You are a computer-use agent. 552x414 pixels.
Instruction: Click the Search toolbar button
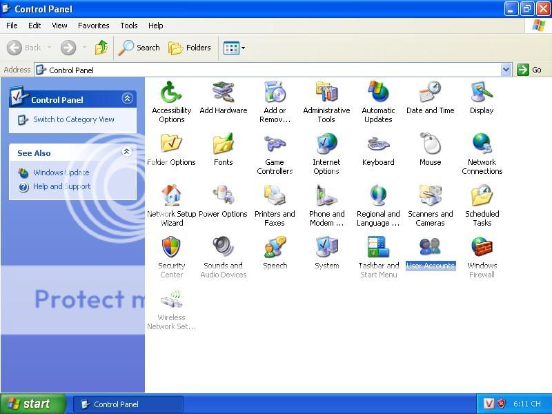point(139,48)
